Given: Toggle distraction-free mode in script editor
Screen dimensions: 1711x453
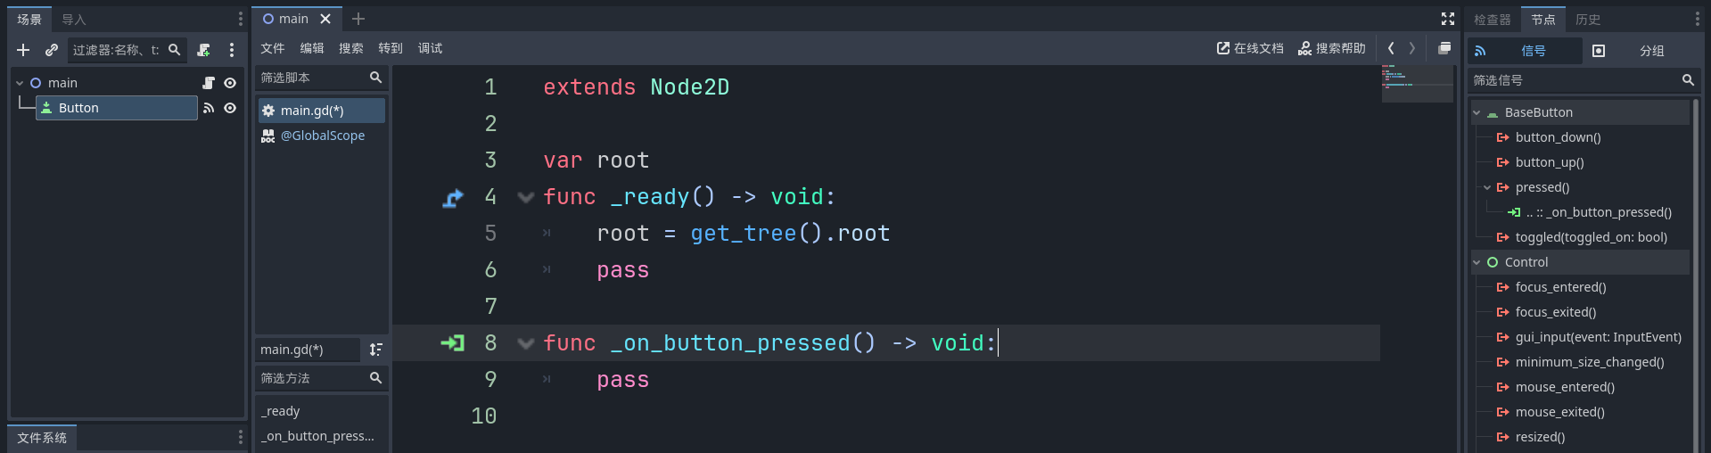Looking at the screenshot, I should coord(1448,19).
